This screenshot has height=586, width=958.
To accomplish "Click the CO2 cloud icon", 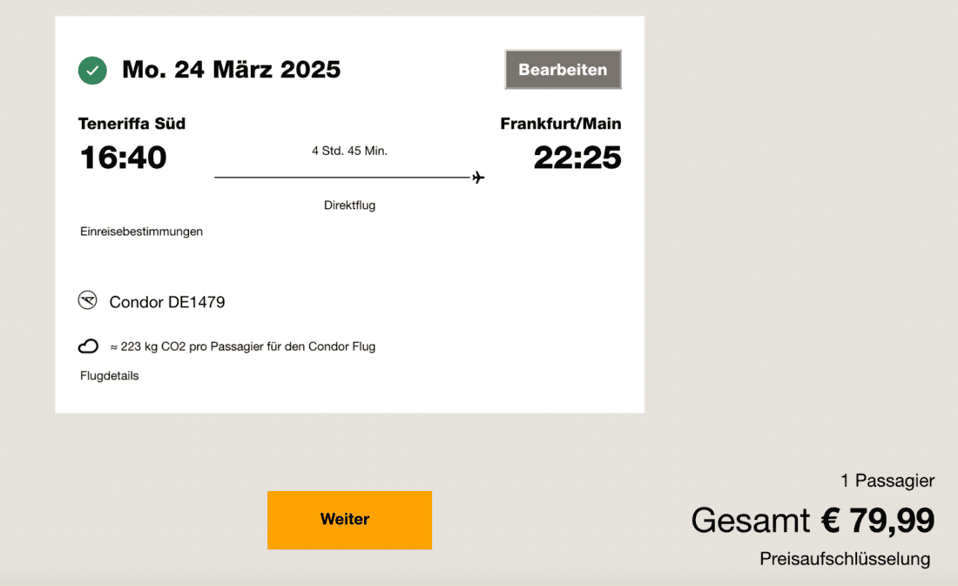I will pos(88,347).
